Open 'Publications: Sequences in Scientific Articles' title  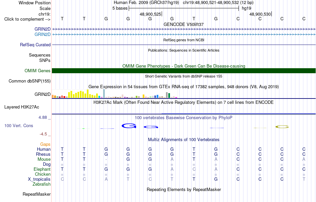184,50
